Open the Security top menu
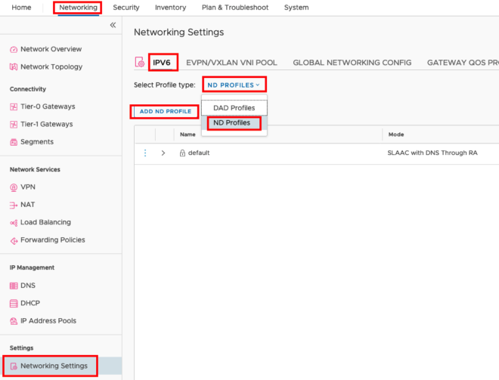Viewport: 499px width, 380px height. pyautogui.click(x=126, y=8)
